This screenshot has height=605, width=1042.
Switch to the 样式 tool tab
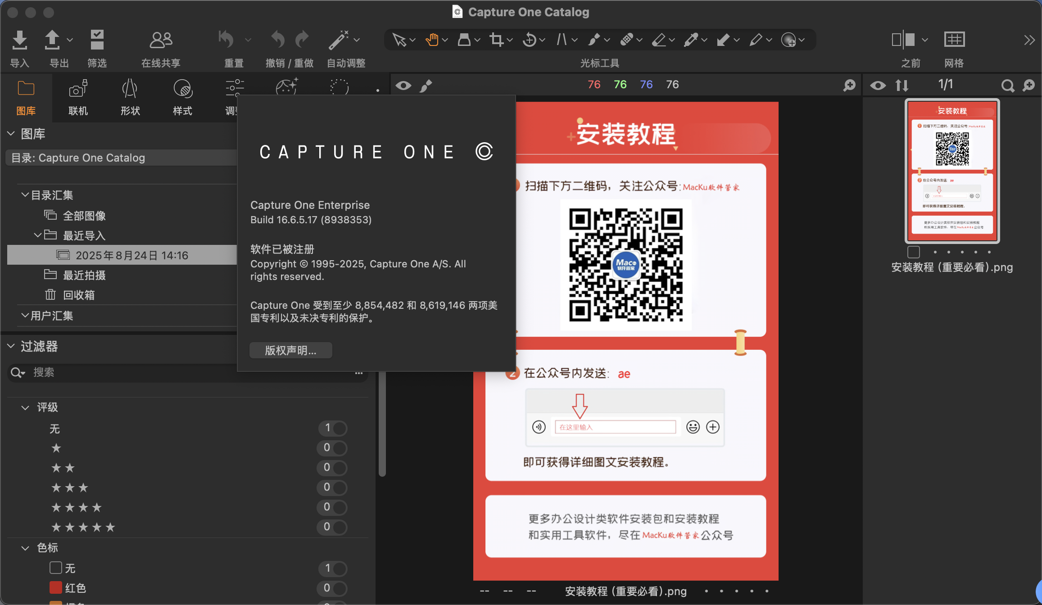[x=182, y=98]
